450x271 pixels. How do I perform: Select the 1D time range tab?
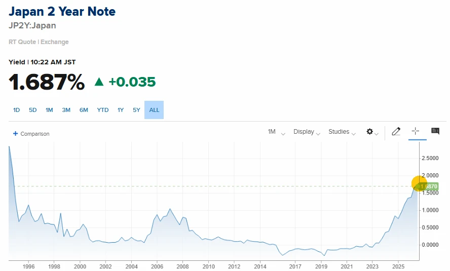[x=16, y=110]
